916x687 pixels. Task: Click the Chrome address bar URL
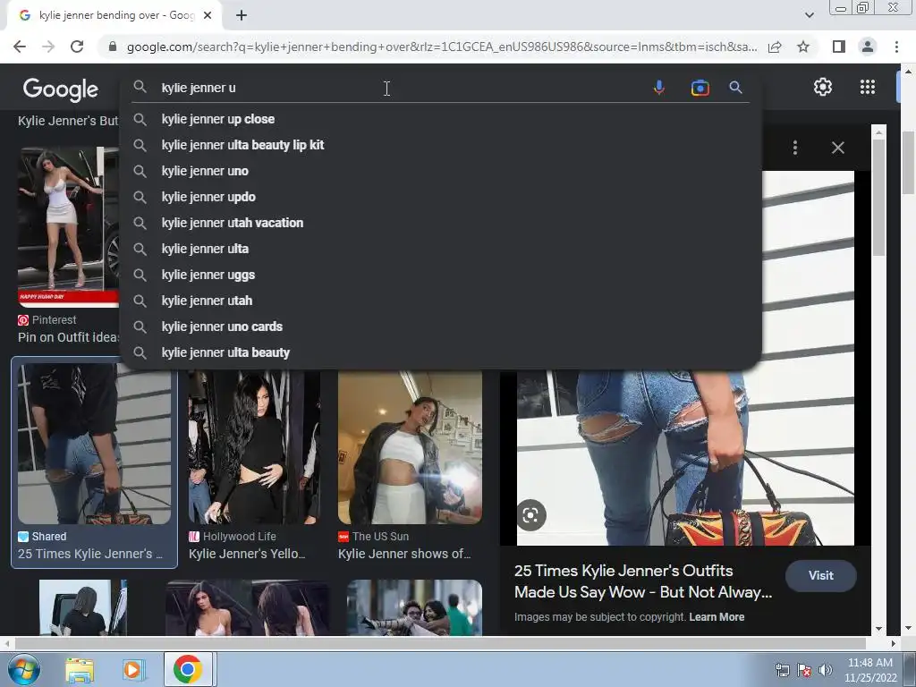point(442,47)
